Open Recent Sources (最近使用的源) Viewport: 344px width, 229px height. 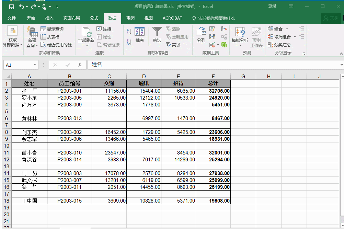click(x=56, y=45)
